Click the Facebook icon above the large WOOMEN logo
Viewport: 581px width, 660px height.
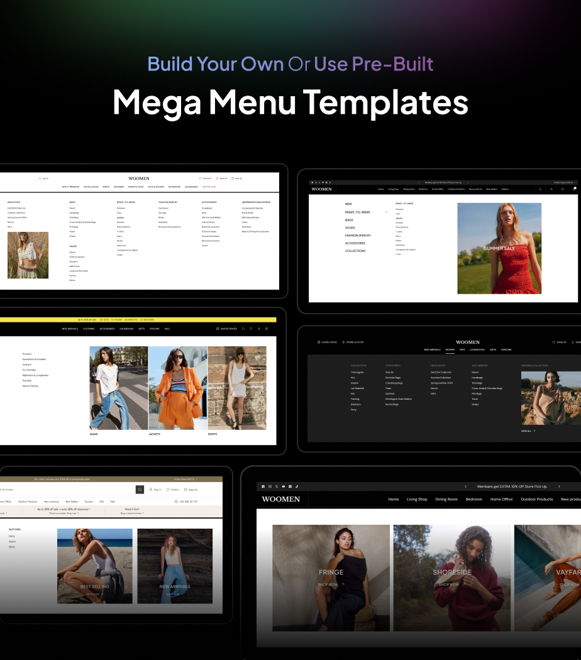point(263,487)
